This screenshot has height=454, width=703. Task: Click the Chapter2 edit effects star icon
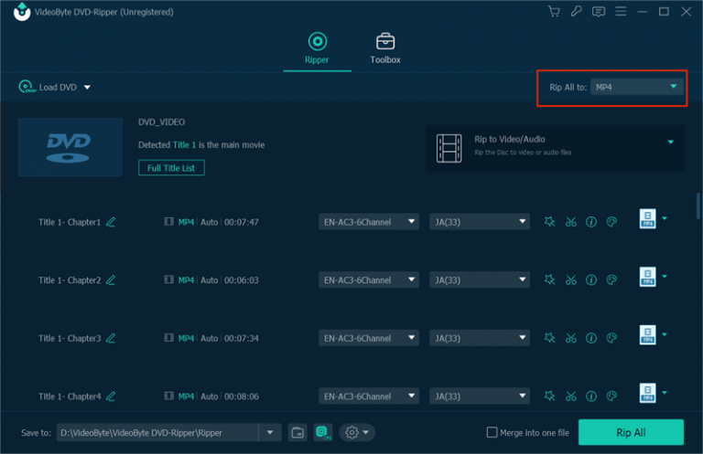[x=549, y=280]
